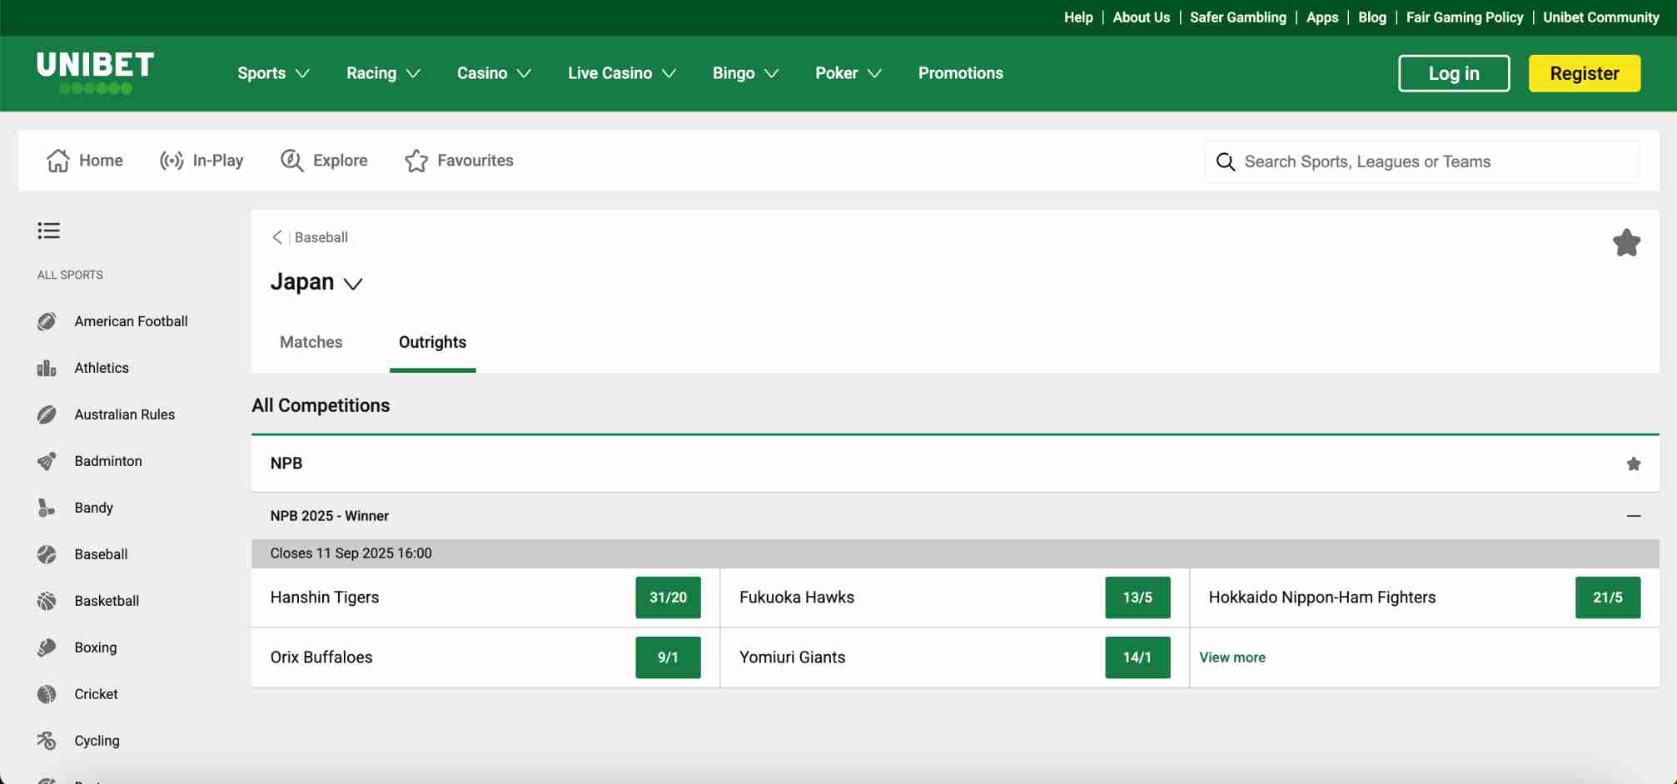Open the Poker dropdown menu
Viewport: 1677px width, 784px height.
(848, 73)
